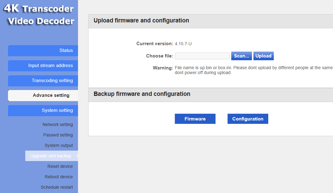Image resolution: width=333 pixels, height=193 pixels.
Task: Expand the System setting menu
Action: point(43,110)
